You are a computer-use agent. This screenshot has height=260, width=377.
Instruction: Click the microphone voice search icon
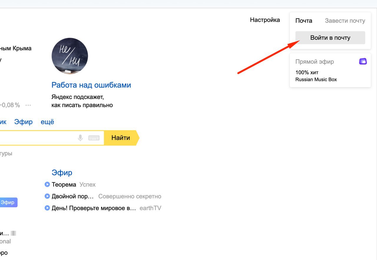pyautogui.click(x=80, y=138)
